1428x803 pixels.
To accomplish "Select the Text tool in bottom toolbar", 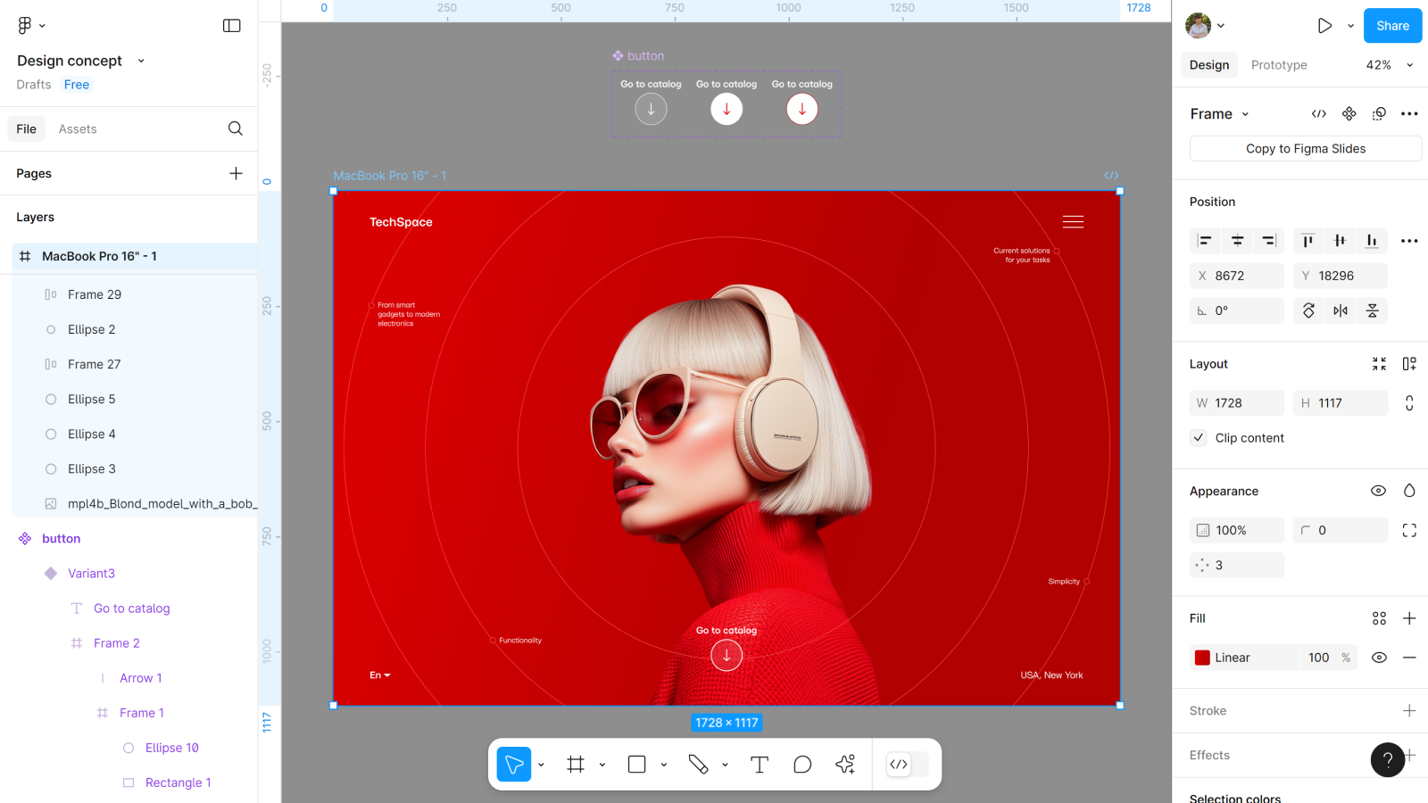I will point(760,765).
